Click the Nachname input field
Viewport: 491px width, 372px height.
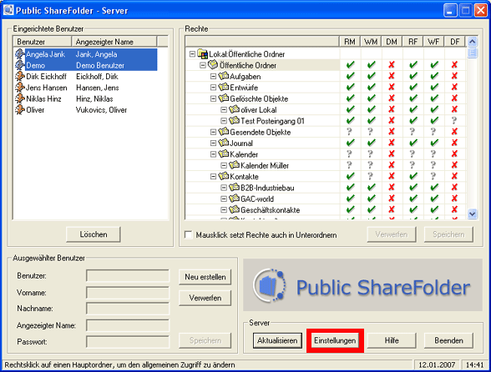(128, 309)
